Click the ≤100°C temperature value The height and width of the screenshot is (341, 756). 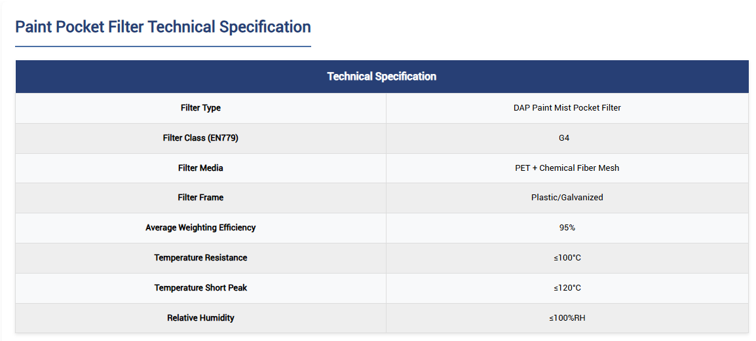(567, 258)
